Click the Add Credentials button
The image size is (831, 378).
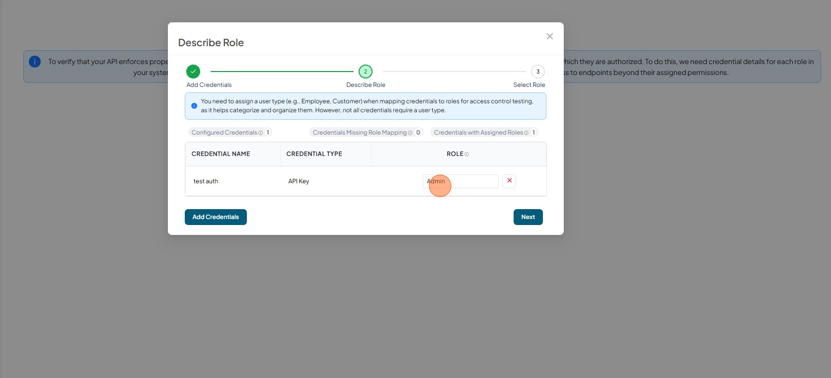coord(216,217)
